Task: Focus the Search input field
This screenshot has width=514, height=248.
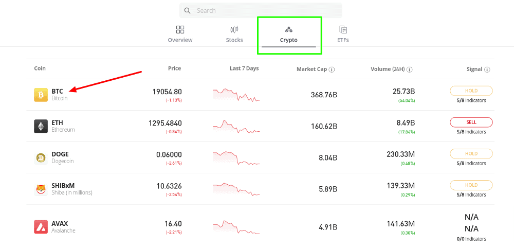Action: [x=261, y=10]
